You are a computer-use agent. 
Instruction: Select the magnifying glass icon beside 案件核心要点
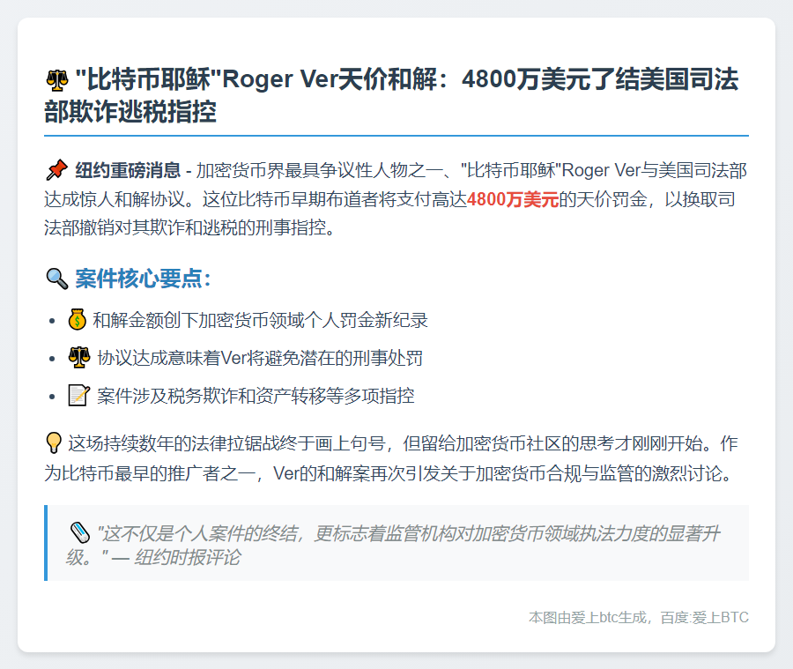[x=56, y=278]
